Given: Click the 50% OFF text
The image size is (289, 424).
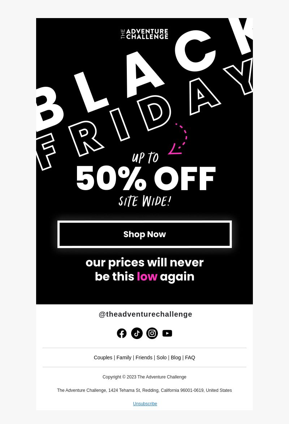Looking at the screenshot, I should (x=146, y=178).
